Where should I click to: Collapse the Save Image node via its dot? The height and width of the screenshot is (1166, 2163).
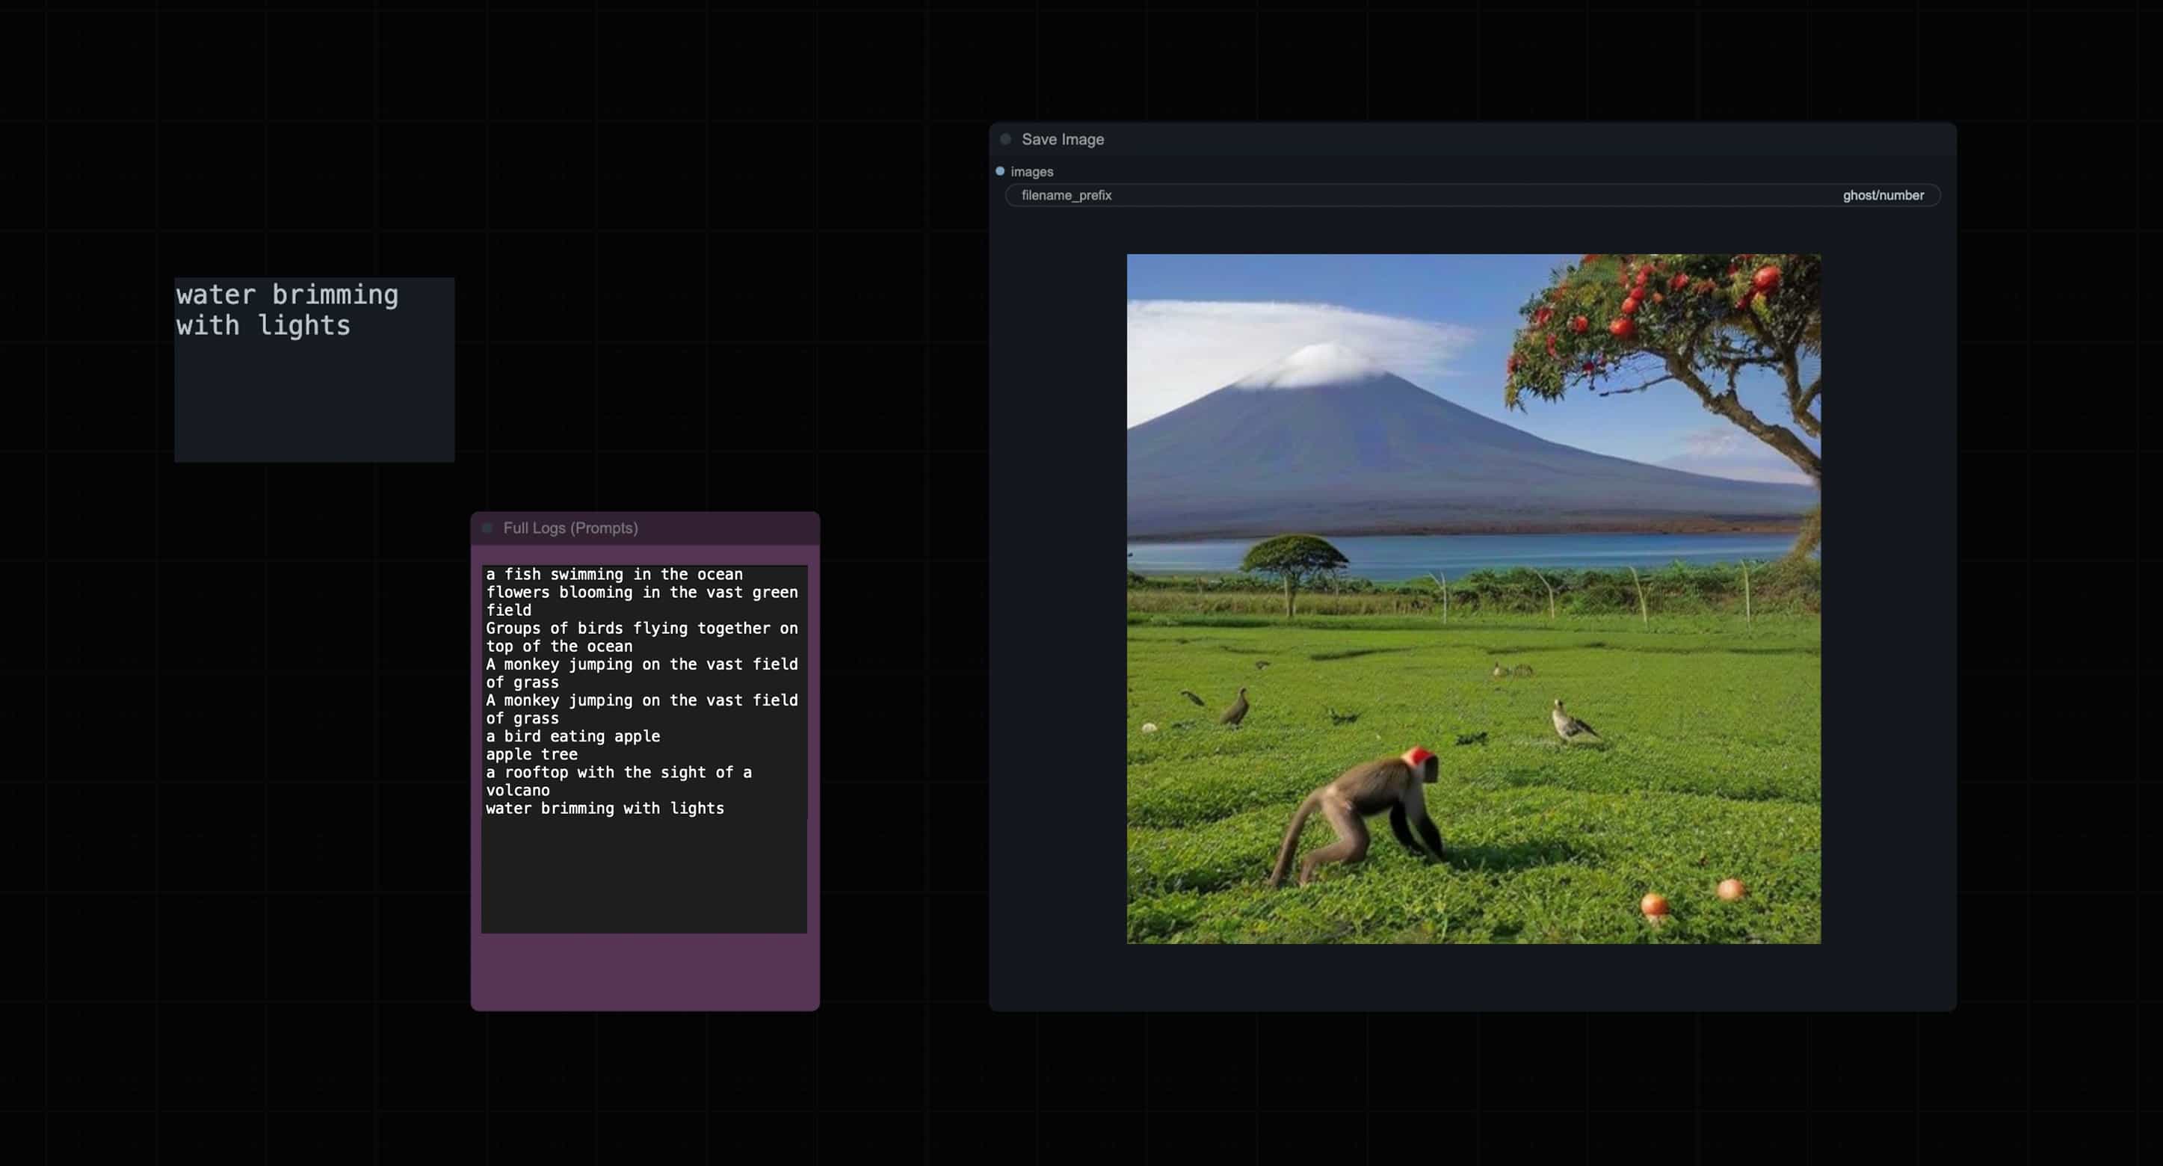(x=1005, y=139)
